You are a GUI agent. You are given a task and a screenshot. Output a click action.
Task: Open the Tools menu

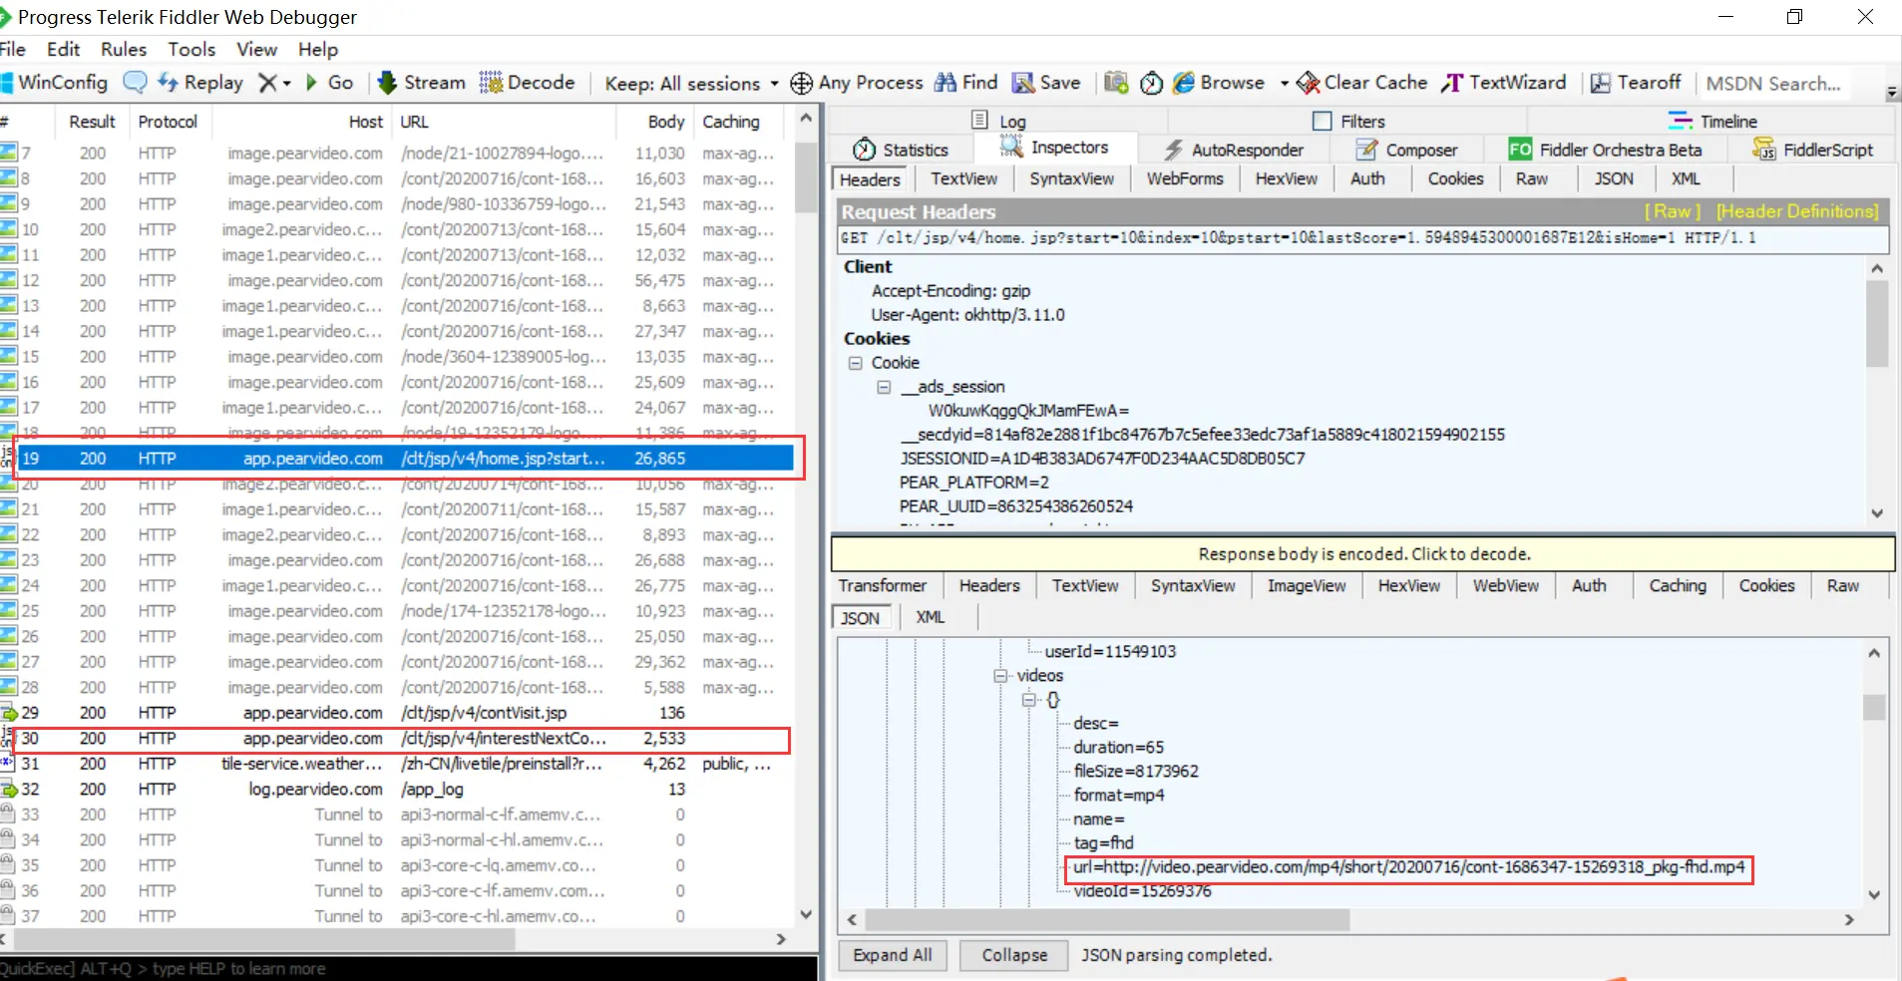point(191,49)
